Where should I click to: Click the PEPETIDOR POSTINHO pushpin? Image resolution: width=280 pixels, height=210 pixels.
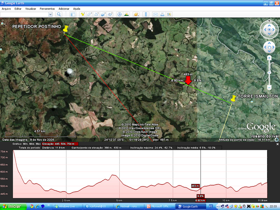tap(66, 29)
